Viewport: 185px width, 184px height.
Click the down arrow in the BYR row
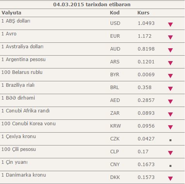pyautogui.click(x=170, y=76)
